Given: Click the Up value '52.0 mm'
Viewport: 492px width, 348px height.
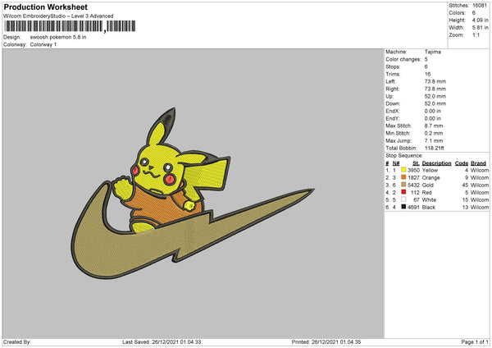Looking at the screenshot, I should click(435, 96).
